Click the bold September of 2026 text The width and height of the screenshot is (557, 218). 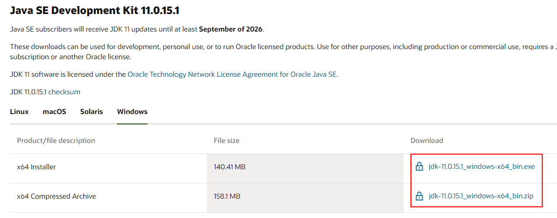point(231,29)
